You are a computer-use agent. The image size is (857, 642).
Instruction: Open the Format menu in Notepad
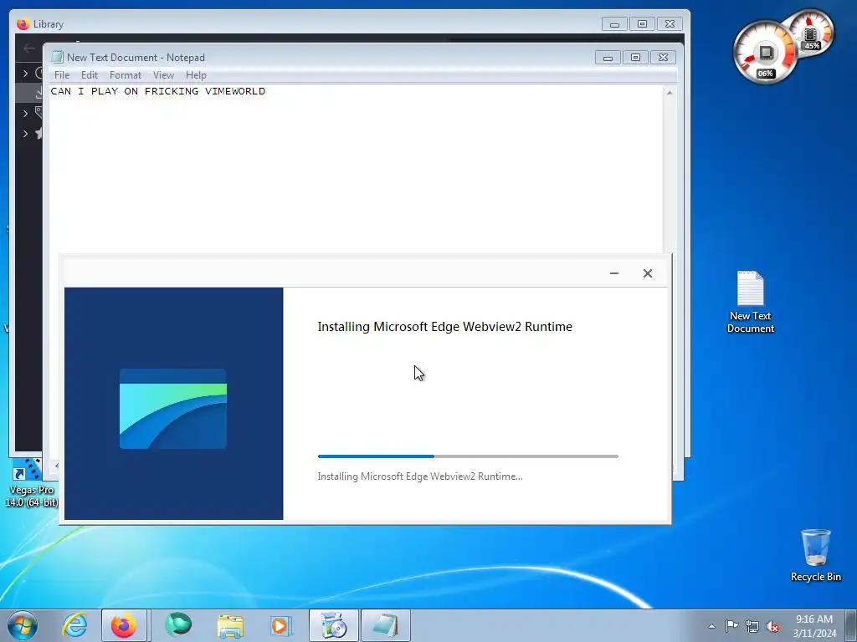126,75
